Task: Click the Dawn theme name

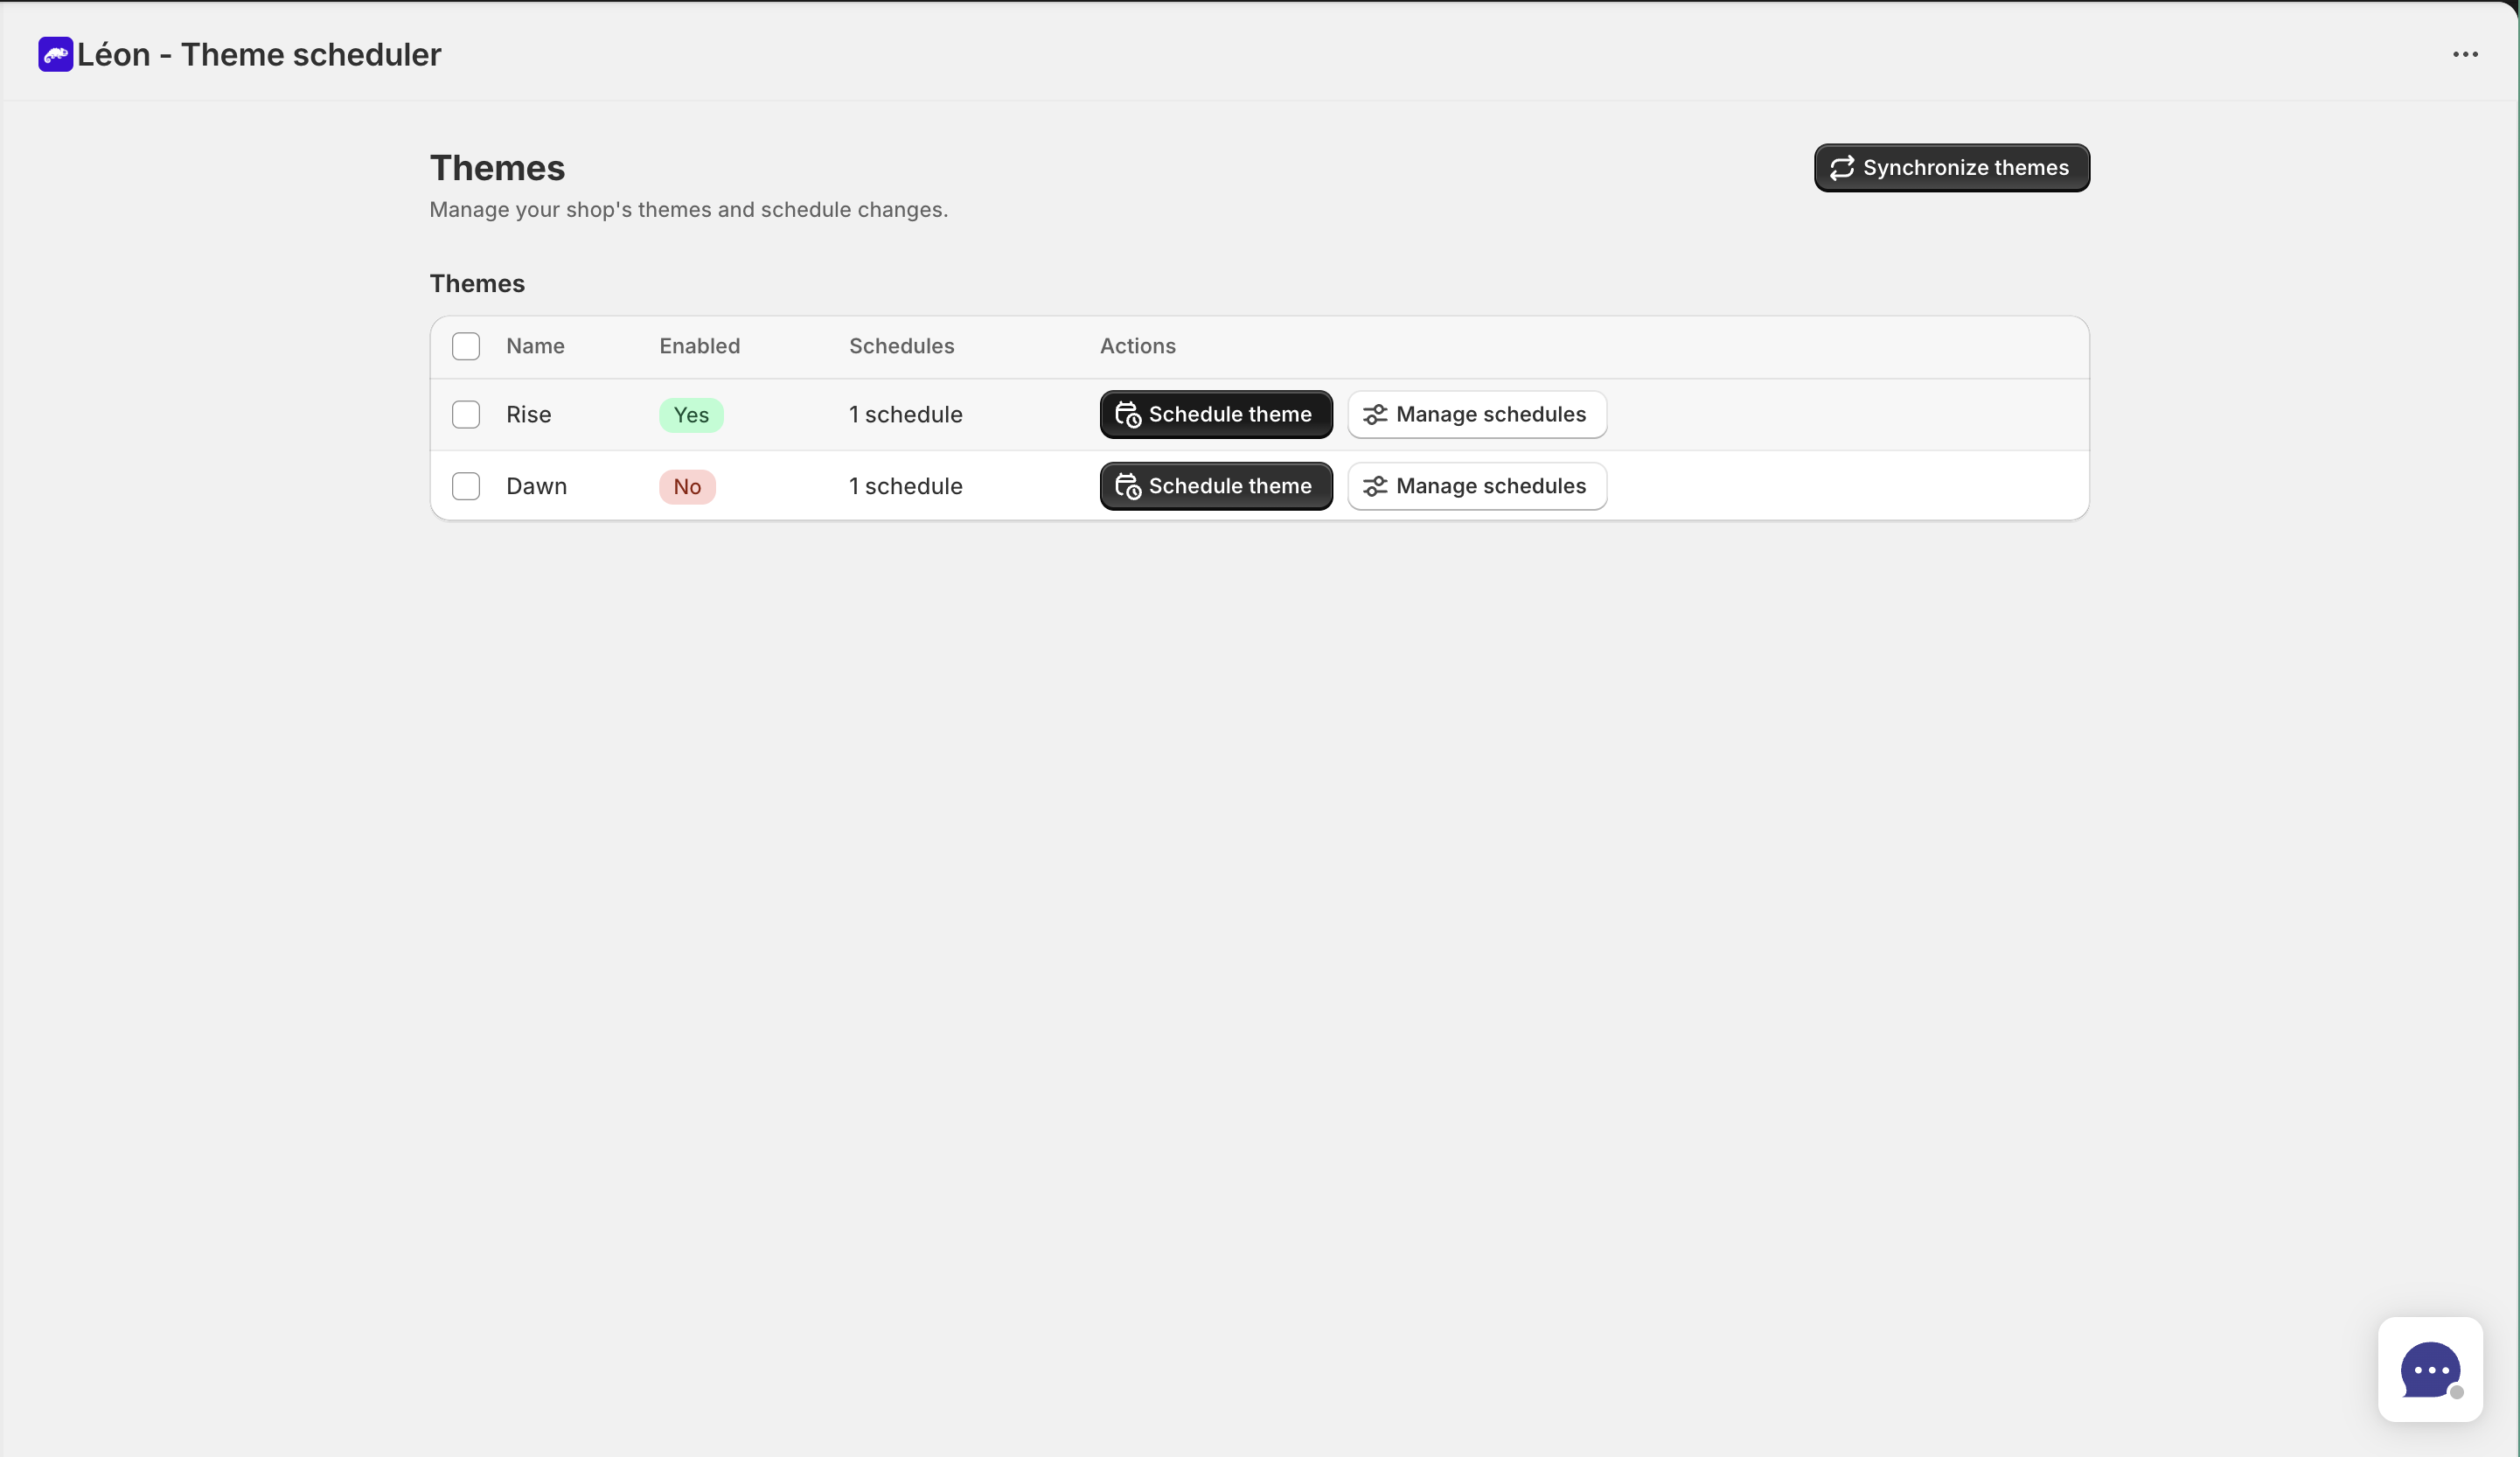Action: (536, 486)
